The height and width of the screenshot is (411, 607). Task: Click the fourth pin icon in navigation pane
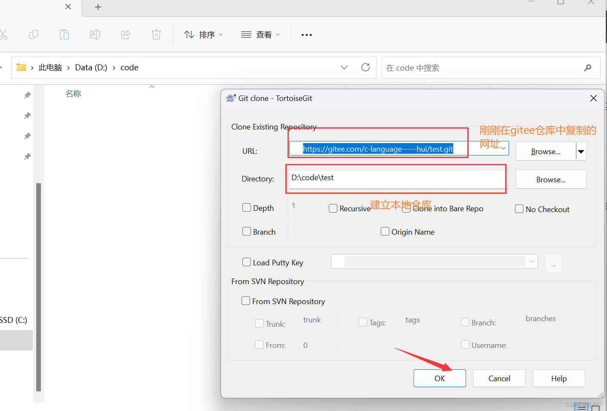tap(27, 156)
